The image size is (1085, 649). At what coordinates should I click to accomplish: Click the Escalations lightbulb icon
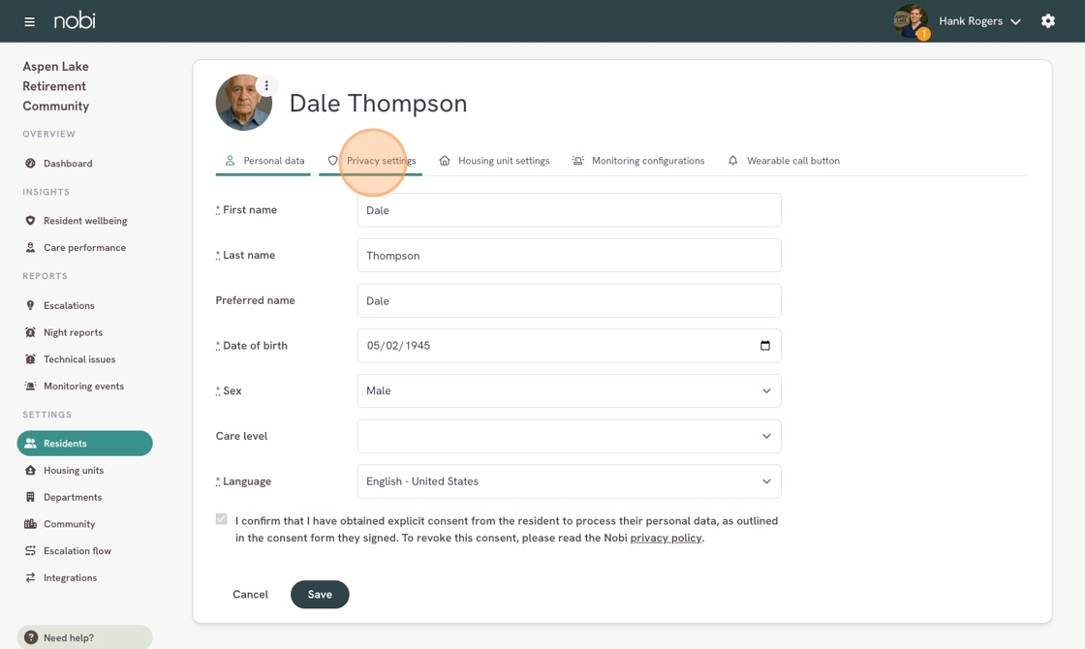tap(30, 305)
